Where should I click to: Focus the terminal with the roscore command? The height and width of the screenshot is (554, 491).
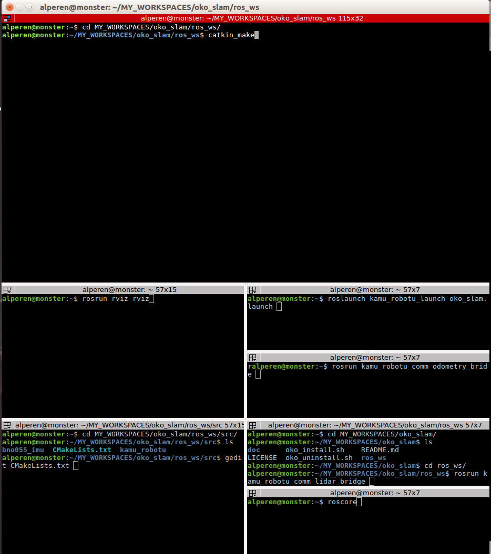368,526
